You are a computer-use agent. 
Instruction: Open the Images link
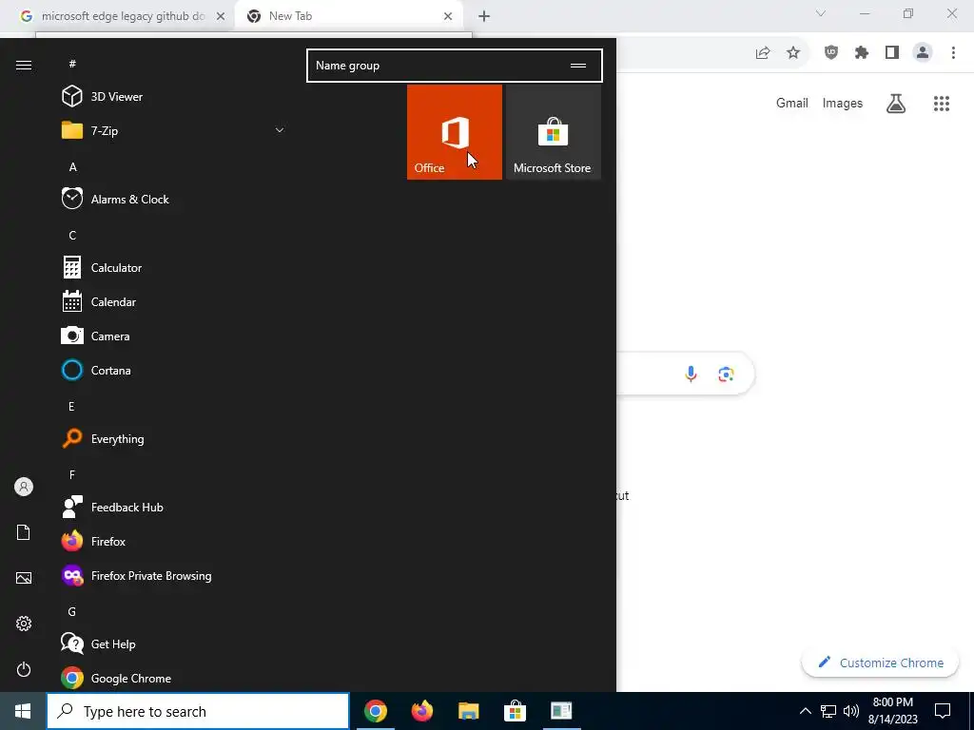(x=843, y=103)
